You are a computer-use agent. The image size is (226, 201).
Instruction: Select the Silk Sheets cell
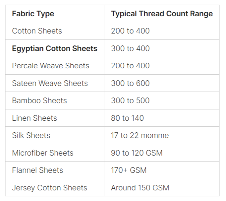31,136
